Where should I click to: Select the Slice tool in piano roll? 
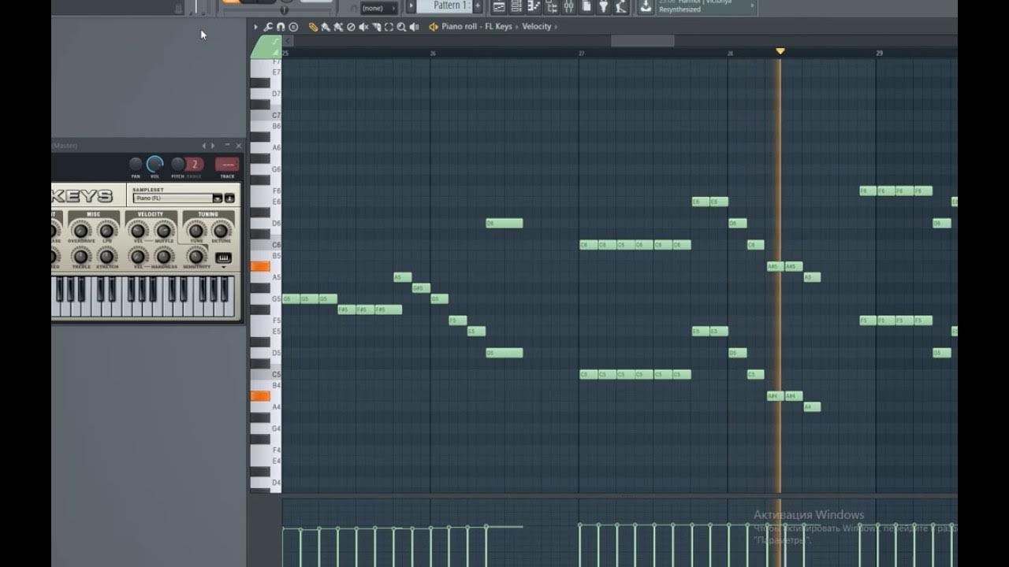click(x=376, y=27)
